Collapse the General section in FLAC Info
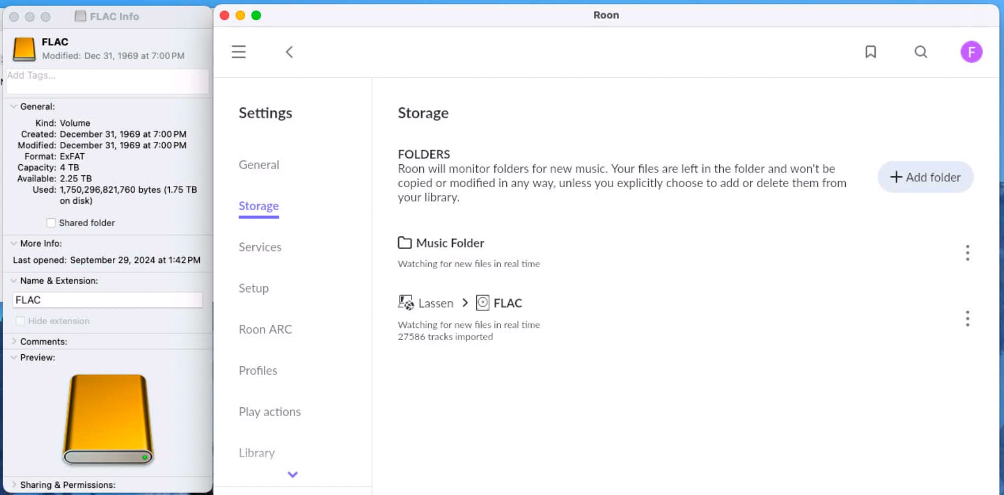Viewport: 1004px width, 495px height. pyautogui.click(x=14, y=107)
